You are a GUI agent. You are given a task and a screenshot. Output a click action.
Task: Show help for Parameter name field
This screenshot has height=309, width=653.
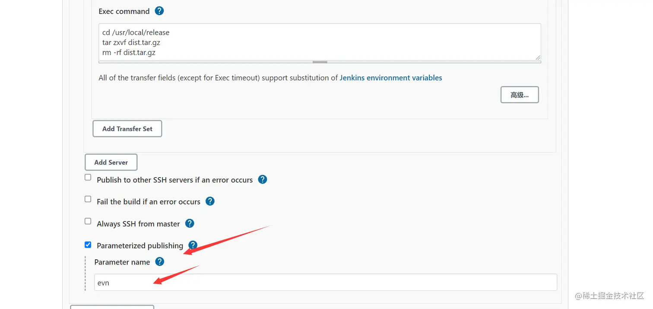[x=160, y=261]
